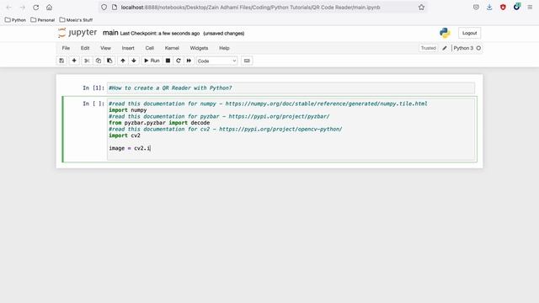Go back with the browser back arrow
The image size is (539, 303).
click(x=9, y=8)
